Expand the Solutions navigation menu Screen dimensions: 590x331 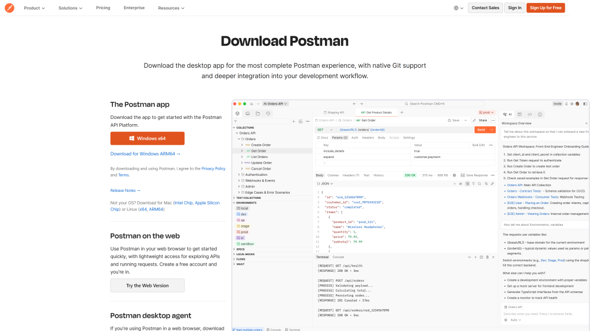pyautogui.click(x=70, y=8)
